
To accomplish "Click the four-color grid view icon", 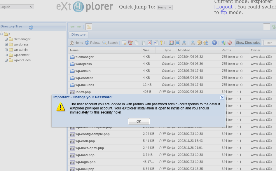I will coord(171,43).
